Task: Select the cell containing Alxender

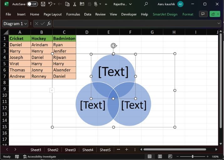Action: (x=64, y=70)
